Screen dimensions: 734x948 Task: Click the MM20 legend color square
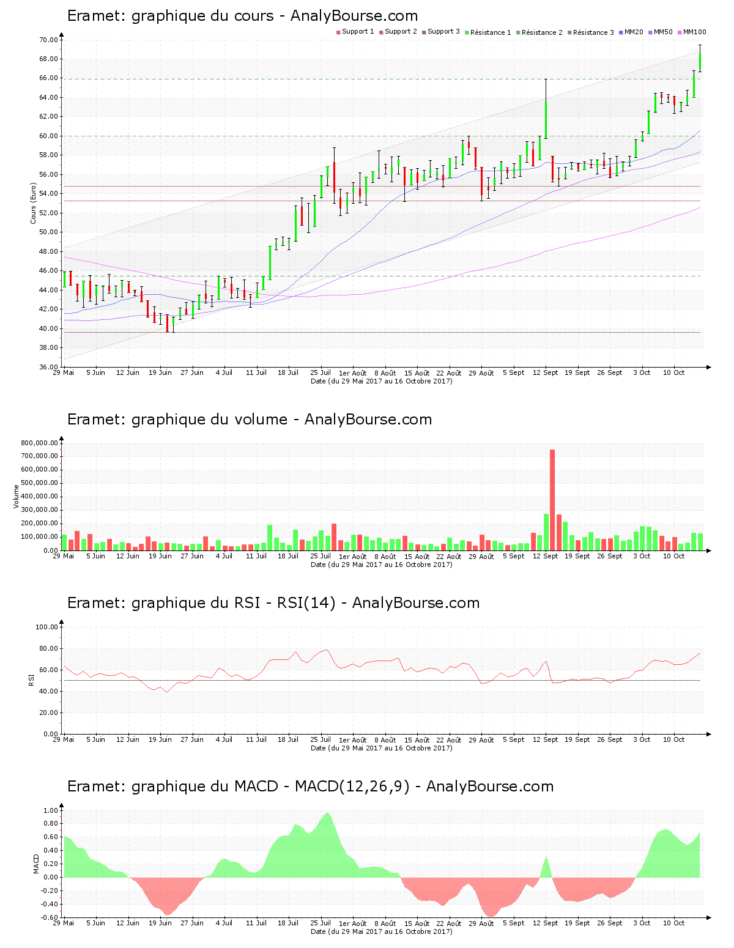(x=621, y=32)
